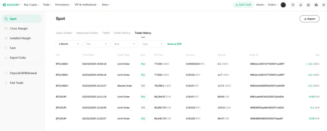Open the Buy Crypto menu
This screenshot has width=327, height=131.
click(32, 5)
